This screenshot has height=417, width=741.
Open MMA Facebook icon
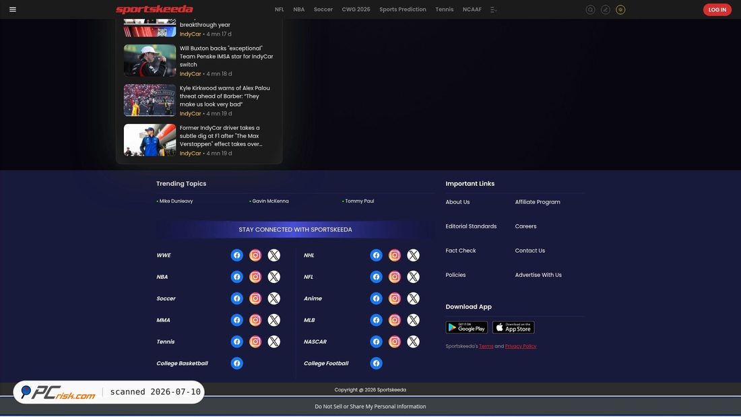[x=236, y=320]
